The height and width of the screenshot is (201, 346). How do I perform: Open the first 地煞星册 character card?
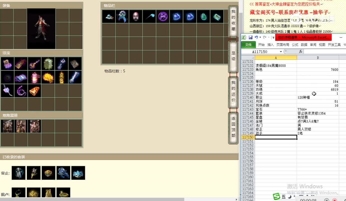8,126
